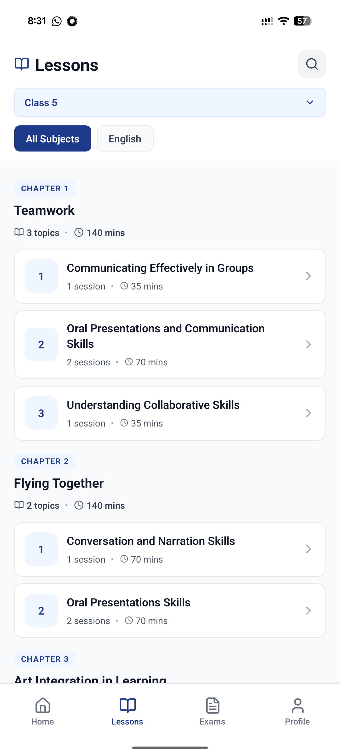Tap the book icon beside Lessons heading
The height and width of the screenshot is (756, 340).
22,64
